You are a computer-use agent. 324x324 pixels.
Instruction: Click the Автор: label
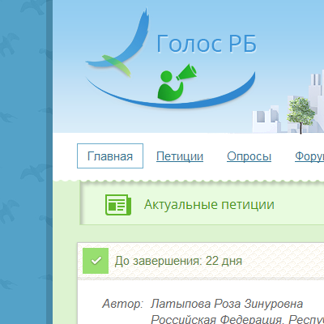point(123,304)
